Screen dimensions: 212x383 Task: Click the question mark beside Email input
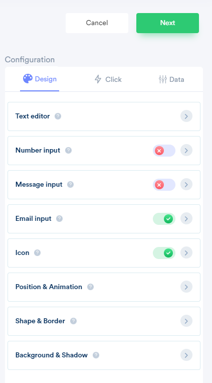click(59, 219)
